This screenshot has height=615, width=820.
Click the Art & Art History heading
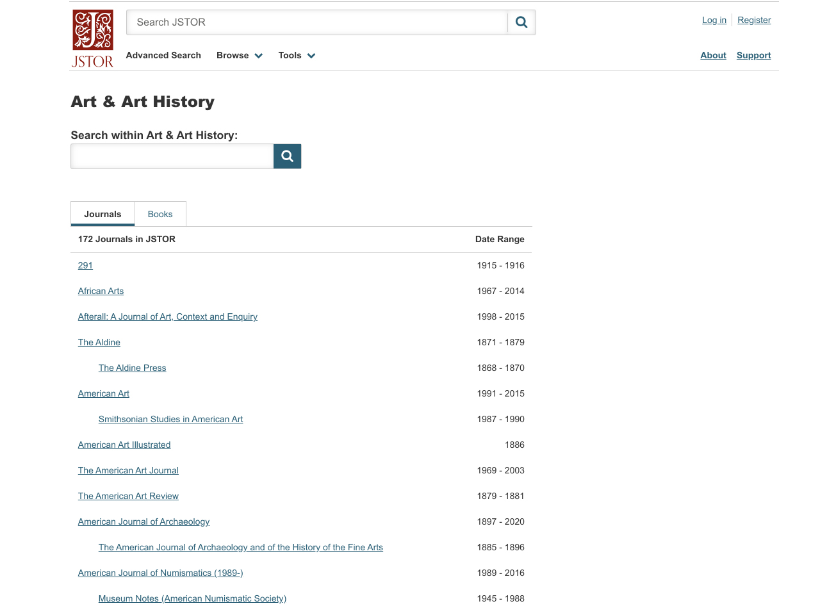pos(143,102)
